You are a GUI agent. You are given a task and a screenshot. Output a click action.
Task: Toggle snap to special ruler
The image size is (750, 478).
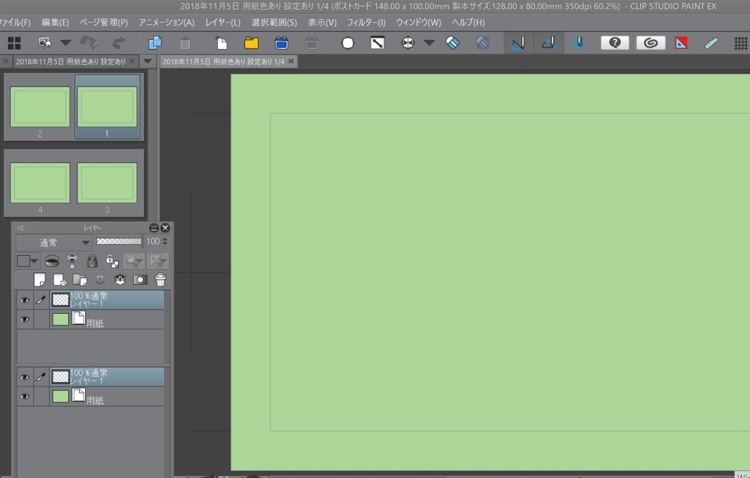[549, 43]
